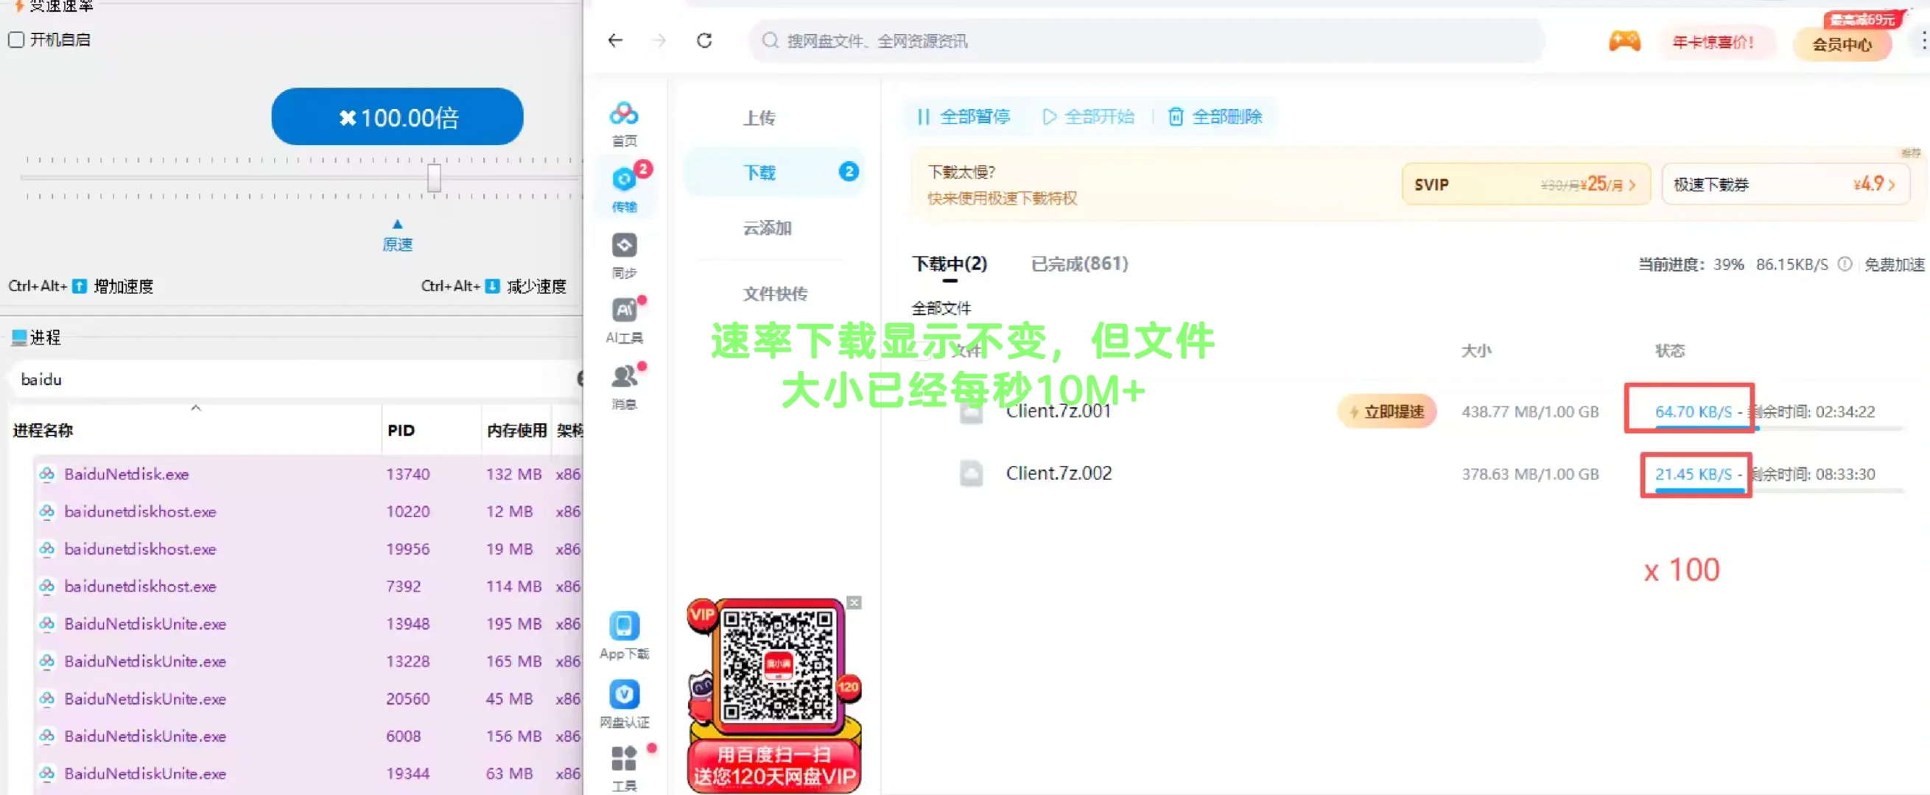Open the 同步 (Sync) panel icon

623,251
